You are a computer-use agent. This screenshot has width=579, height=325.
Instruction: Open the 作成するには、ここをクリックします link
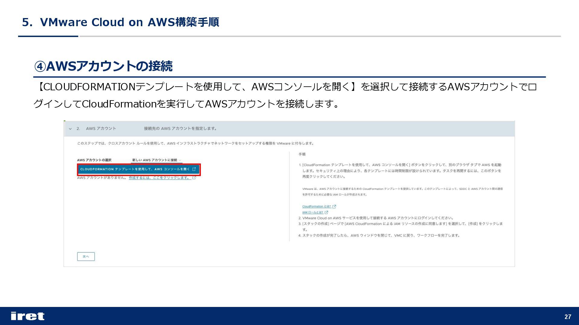coord(160,178)
